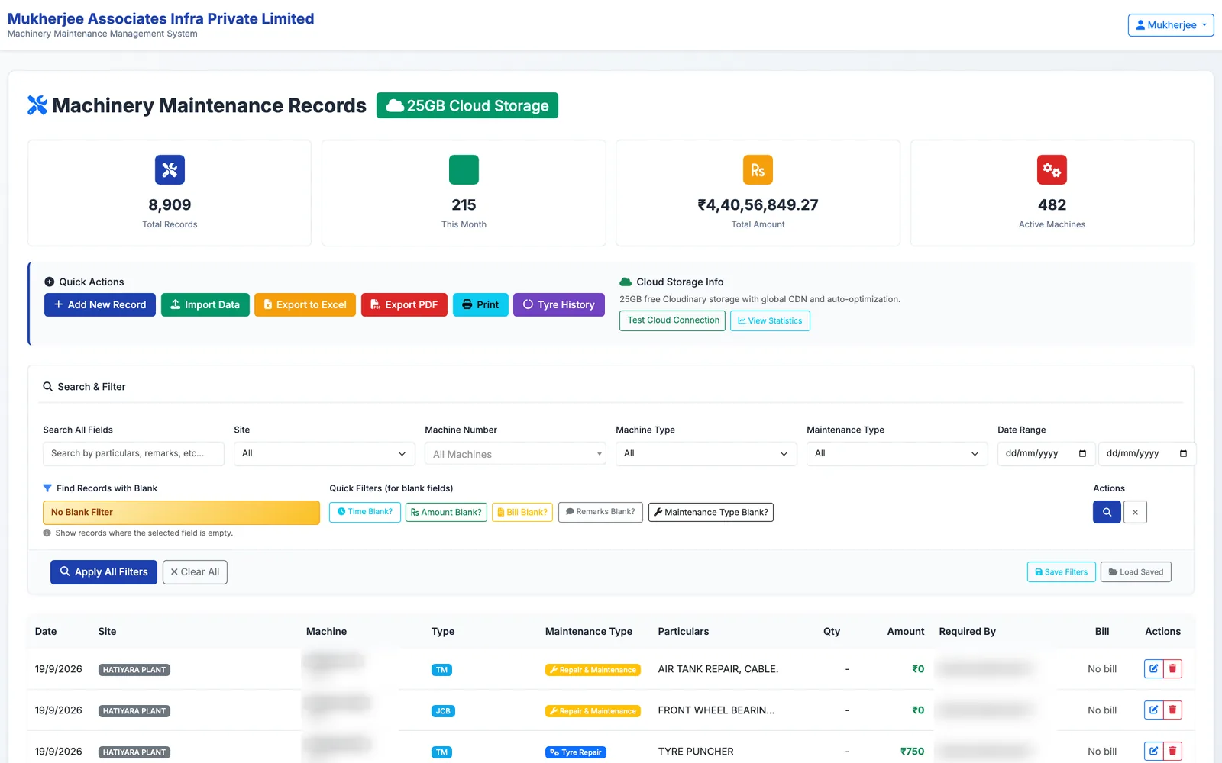Click Clear All button

click(x=195, y=572)
